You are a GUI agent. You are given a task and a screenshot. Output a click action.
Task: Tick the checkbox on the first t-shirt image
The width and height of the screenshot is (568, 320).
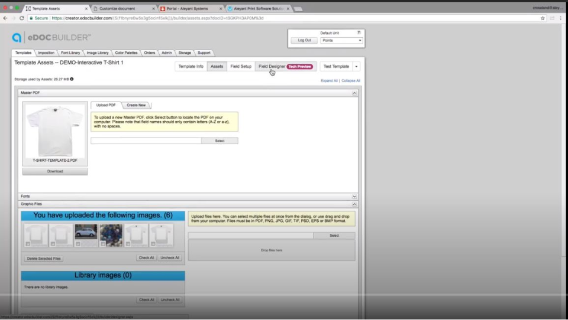click(28, 244)
